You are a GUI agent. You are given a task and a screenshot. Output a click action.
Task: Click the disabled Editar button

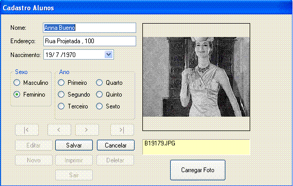[34, 145]
